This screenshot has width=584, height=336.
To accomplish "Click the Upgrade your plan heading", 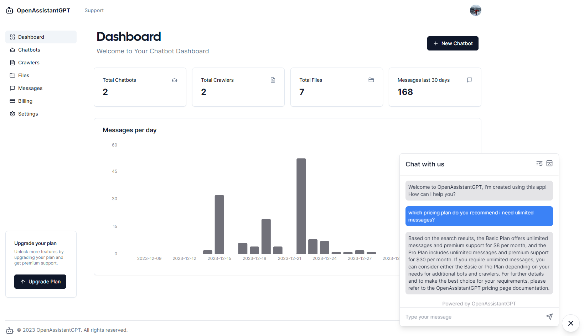I will click(x=36, y=243).
